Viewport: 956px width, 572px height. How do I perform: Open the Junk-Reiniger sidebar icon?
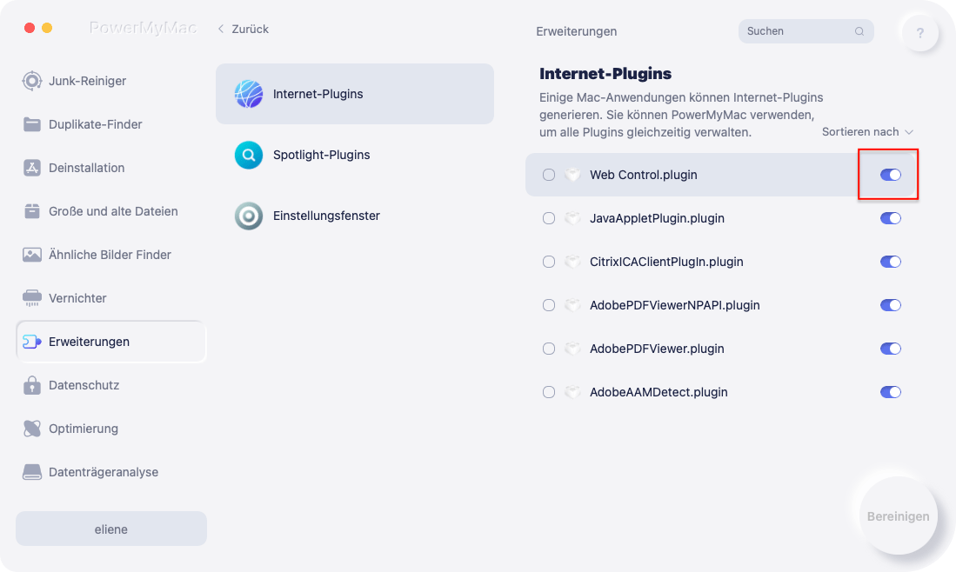(32, 81)
